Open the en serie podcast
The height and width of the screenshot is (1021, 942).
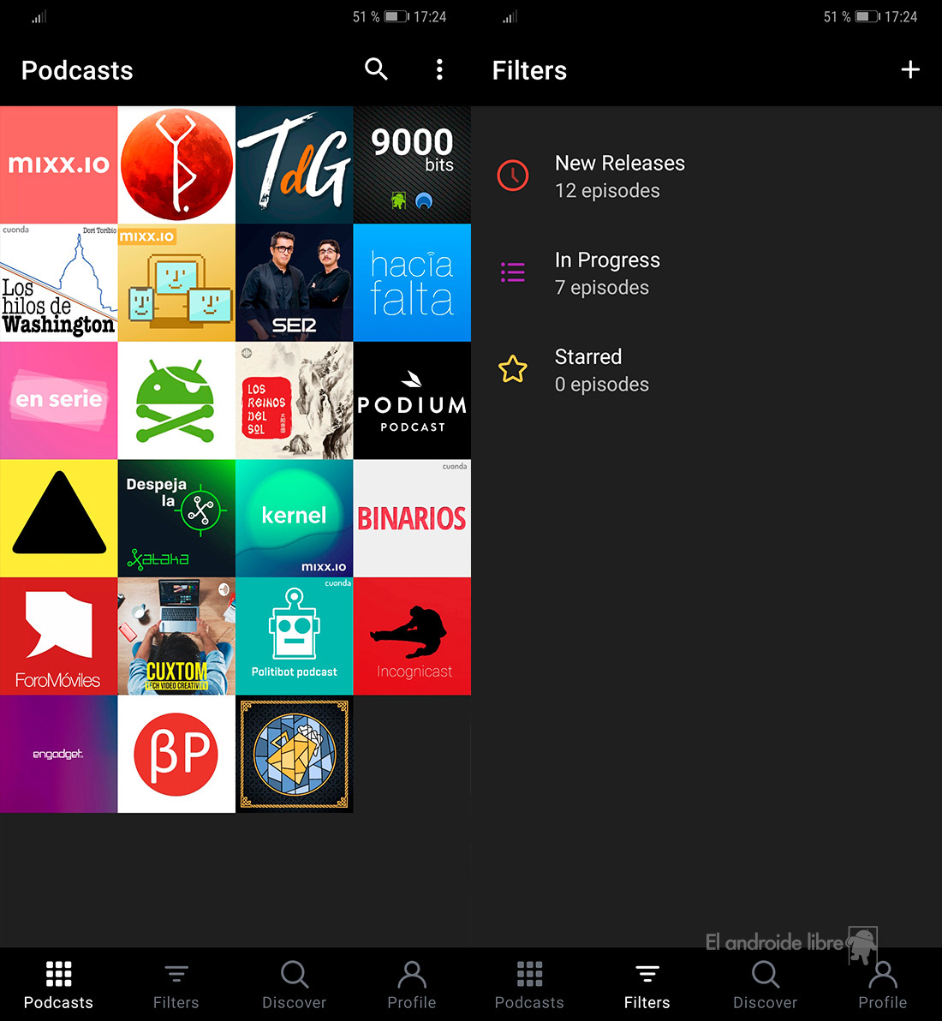[x=58, y=401]
